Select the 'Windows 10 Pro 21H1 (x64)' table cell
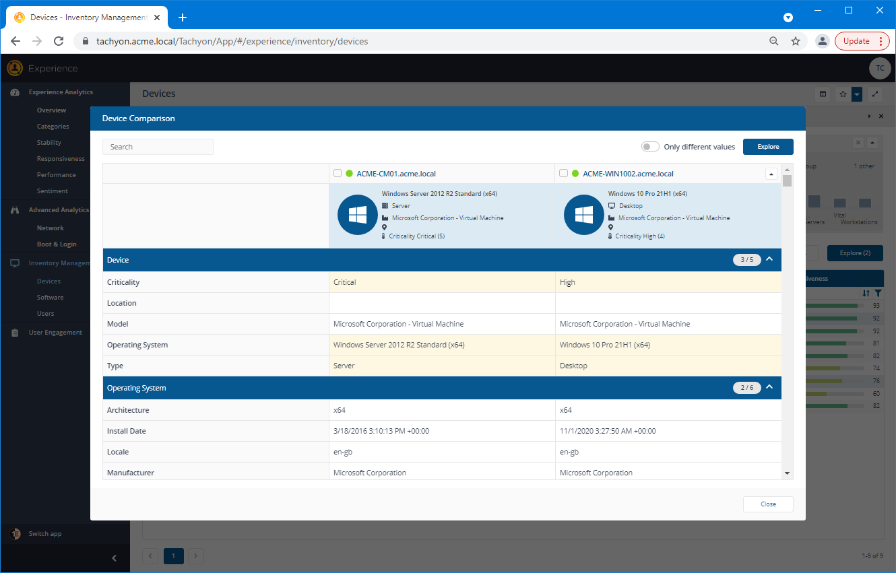This screenshot has height=573, width=896. (668, 345)
